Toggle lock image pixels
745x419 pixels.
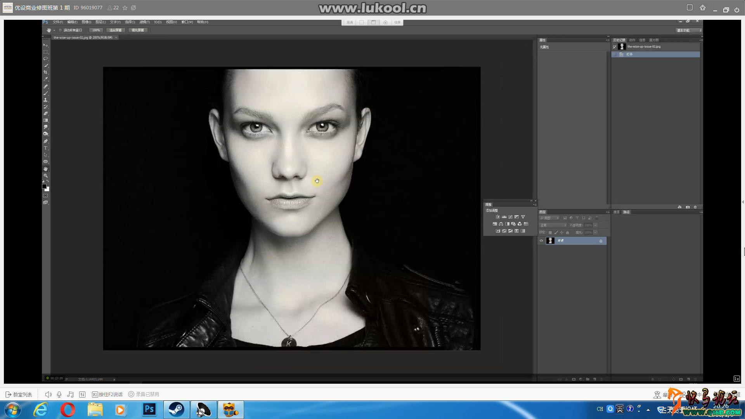[556, 232]
